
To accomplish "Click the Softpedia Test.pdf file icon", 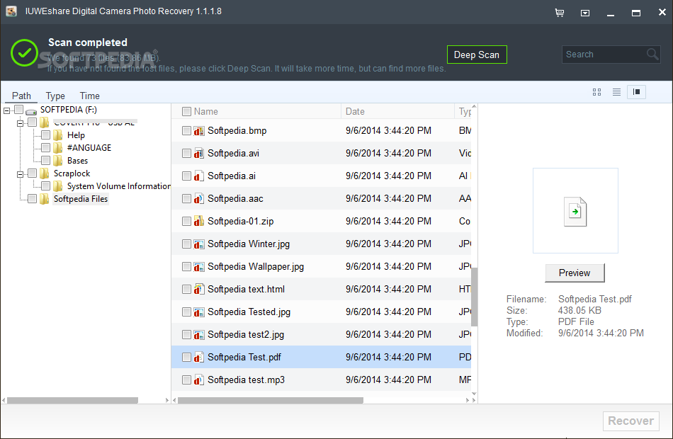I will 198,357.
